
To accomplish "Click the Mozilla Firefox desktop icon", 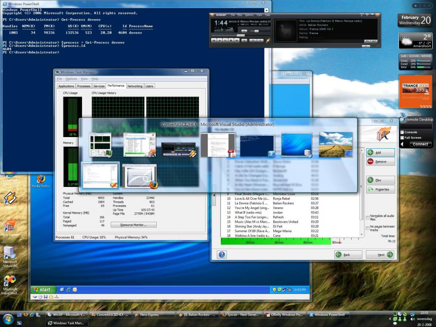I will pos(41,179).
